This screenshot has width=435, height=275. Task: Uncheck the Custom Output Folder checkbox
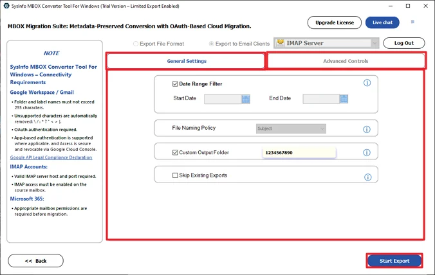coord(175,152)
